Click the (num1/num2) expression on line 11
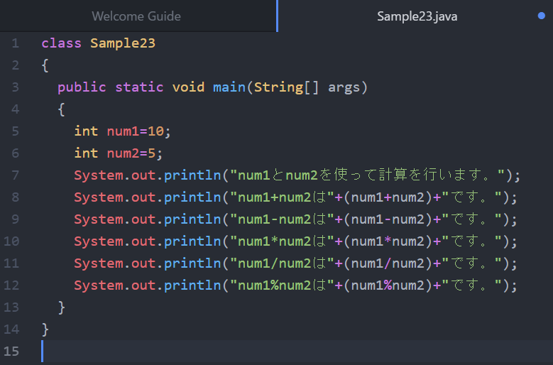This screenshot has width=553, height=365. [x=388, y=263]
